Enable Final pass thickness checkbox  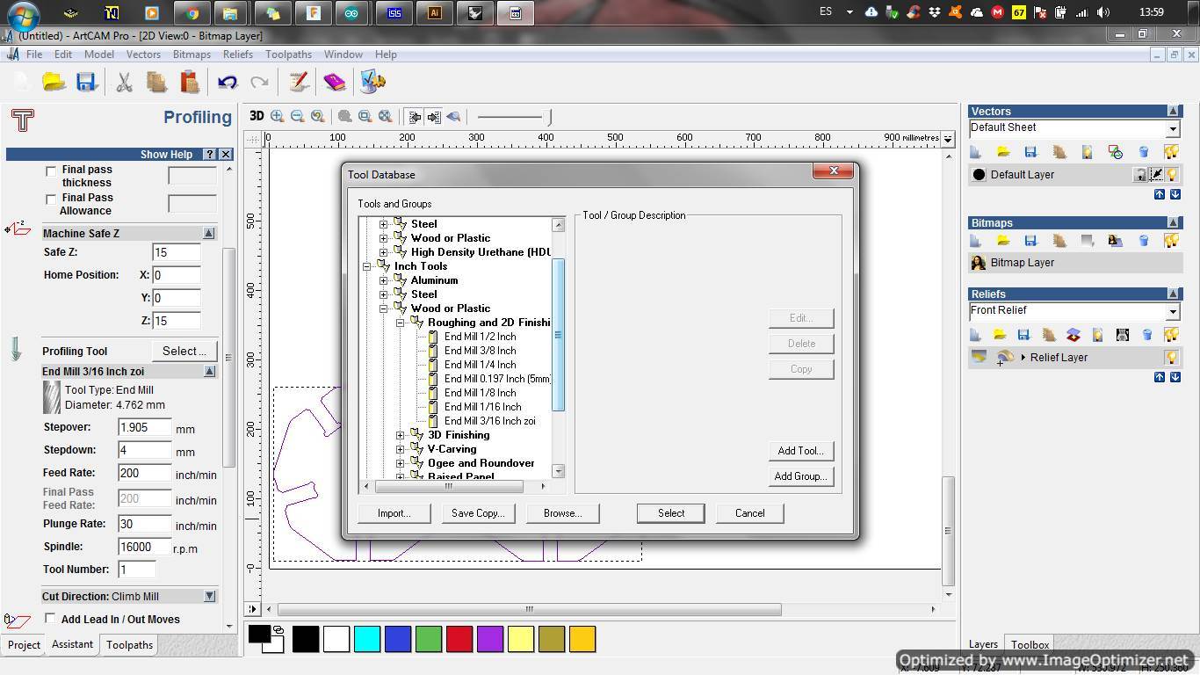pyautogui.click(x=51, y=171)
